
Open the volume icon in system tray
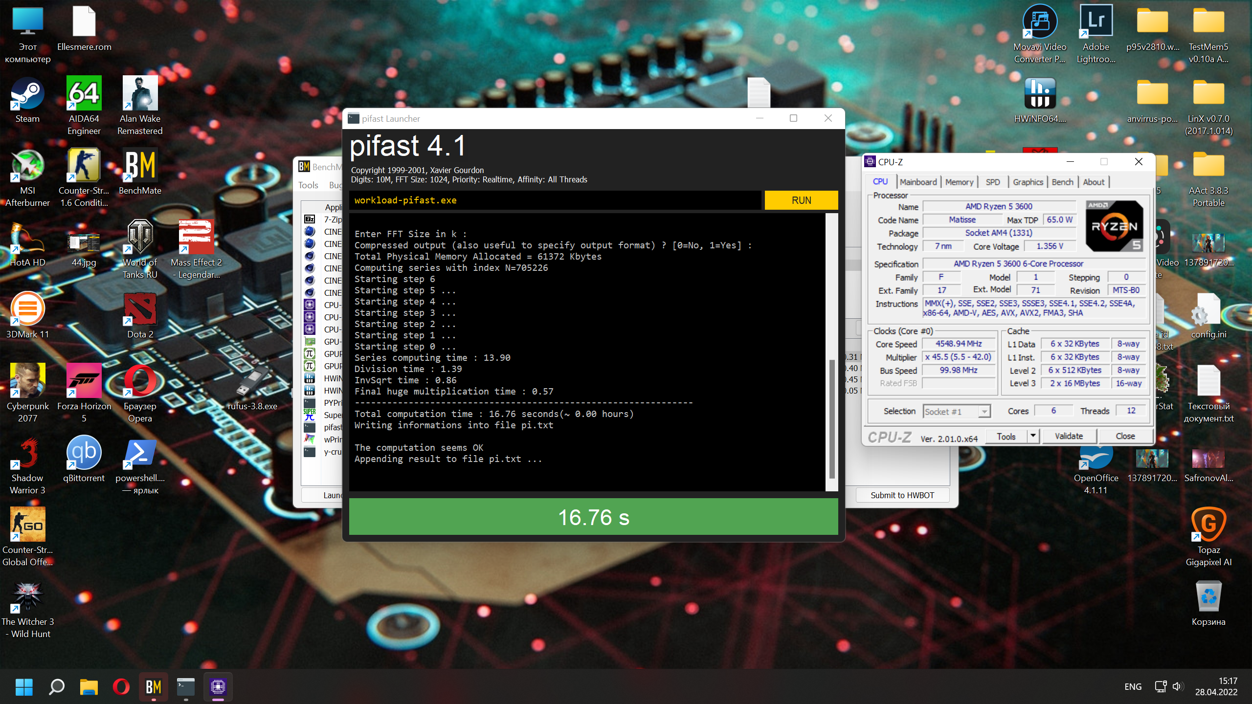point(1178,687)
